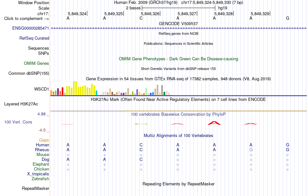
Task: Click the PhyloP Basewise Conservation title
Action: [178, 114]
